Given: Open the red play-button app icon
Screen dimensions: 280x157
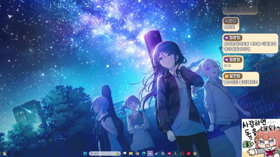Looking at the screenshot, I should (x=188, y=153).
